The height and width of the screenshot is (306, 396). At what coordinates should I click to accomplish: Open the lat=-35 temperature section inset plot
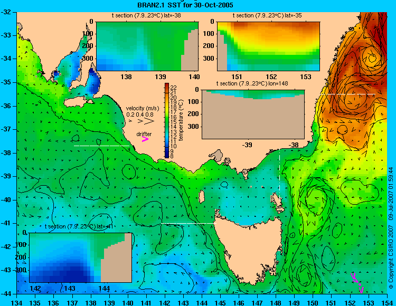268,46
